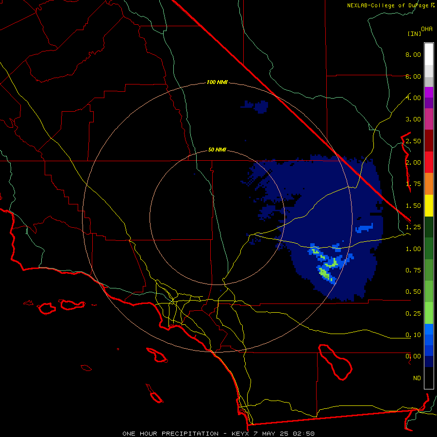The height and width of the screenshot is (437, 437).
Task: Click the 0.10 scale value
Action: pos(413,335)
